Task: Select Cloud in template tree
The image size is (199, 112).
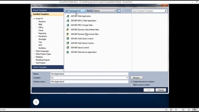Action: 41,30
